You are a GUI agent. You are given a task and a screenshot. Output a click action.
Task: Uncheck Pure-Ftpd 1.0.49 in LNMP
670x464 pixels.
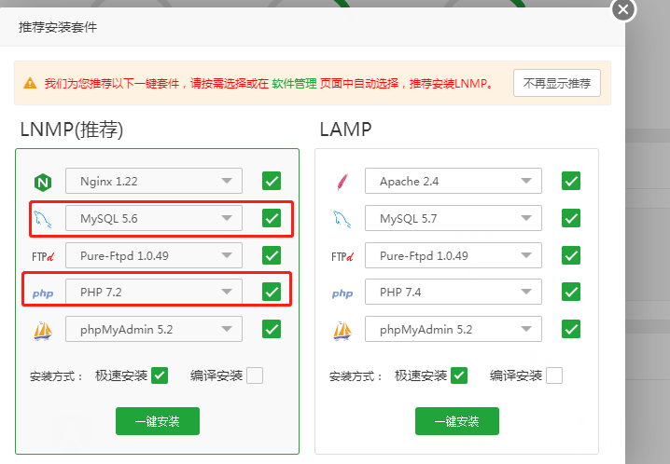pos(272,255)
